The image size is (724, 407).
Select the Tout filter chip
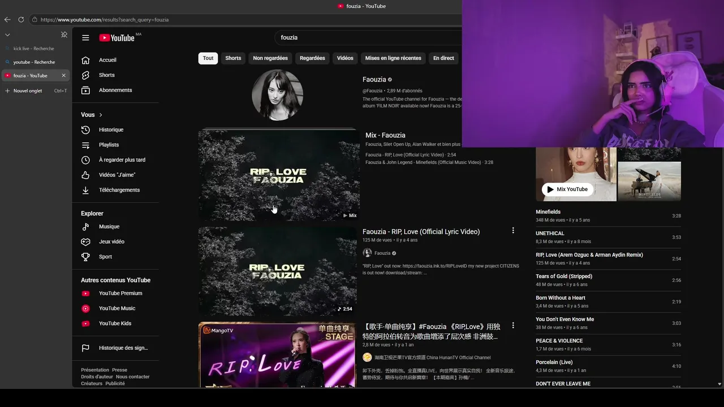pos(208,58)
